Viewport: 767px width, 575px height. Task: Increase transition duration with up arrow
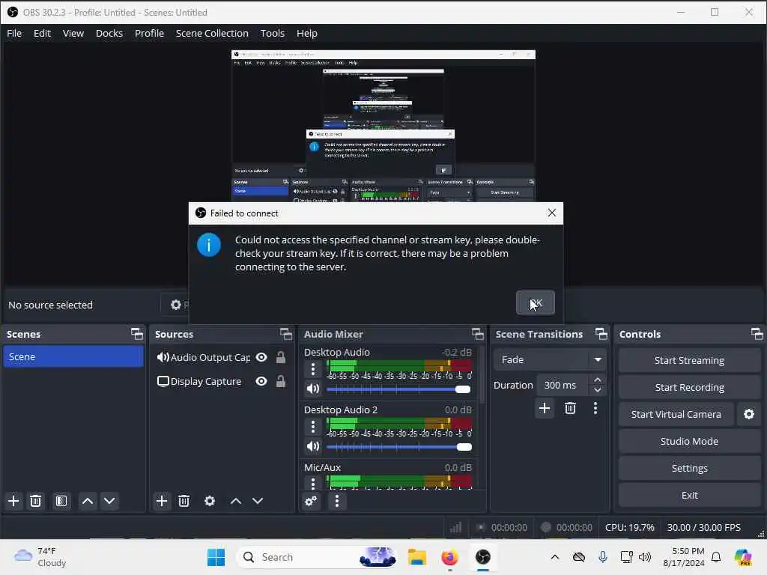pos(597,380)
